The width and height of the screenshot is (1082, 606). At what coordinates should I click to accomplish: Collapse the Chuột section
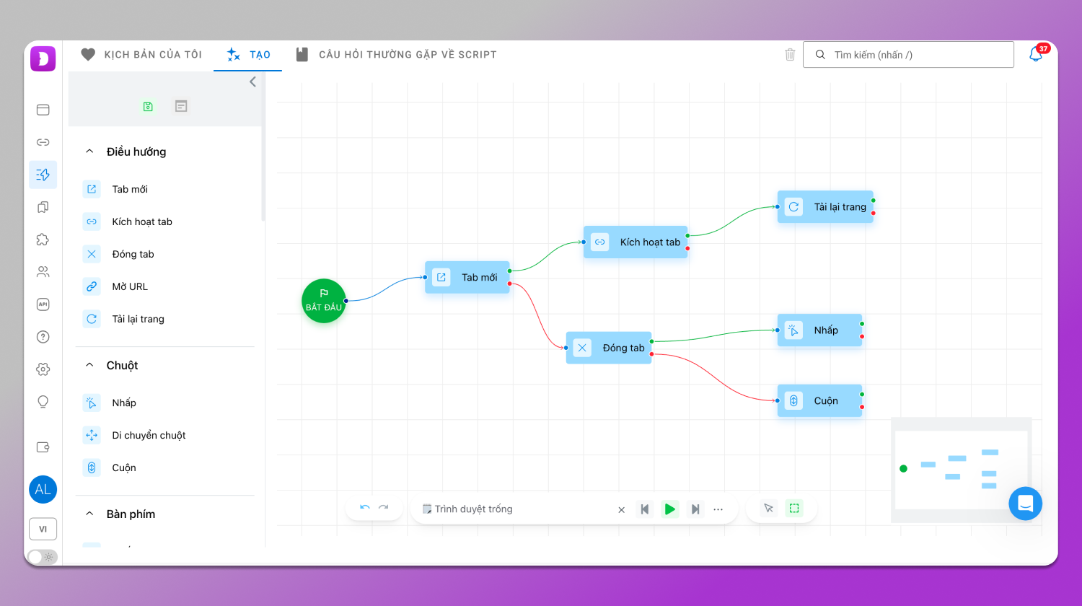(x=89, y=365)
